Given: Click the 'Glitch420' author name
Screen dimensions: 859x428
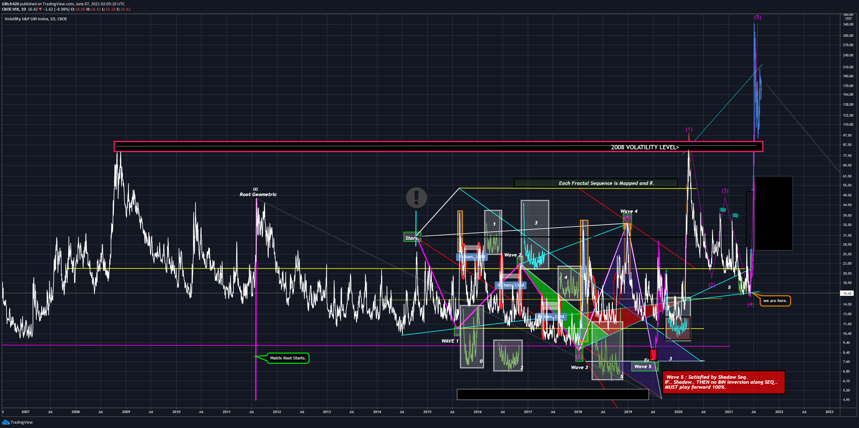Looking at the screenshot, I should [10, 4].
